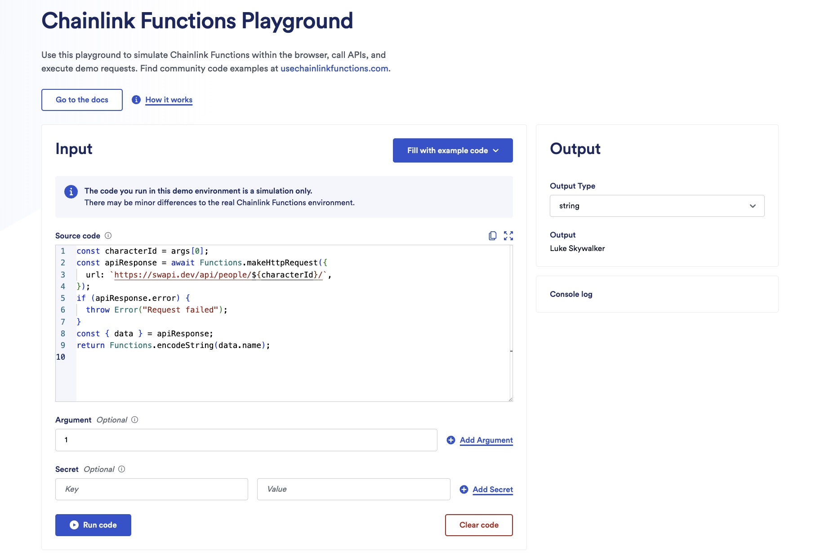Image resolution: width=820 pixels, height=555 pixels.
Task: Click the info icon next to How it works
Action: (x=136, y=100)
